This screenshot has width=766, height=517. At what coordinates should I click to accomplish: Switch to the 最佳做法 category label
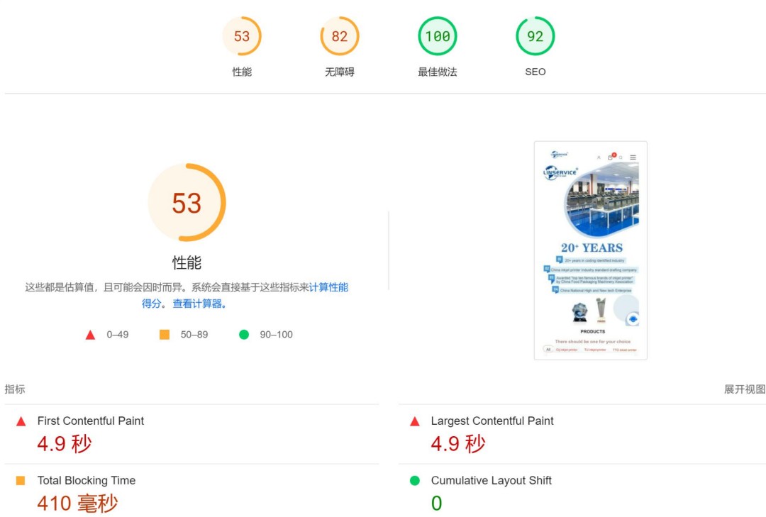pos(438,72)
